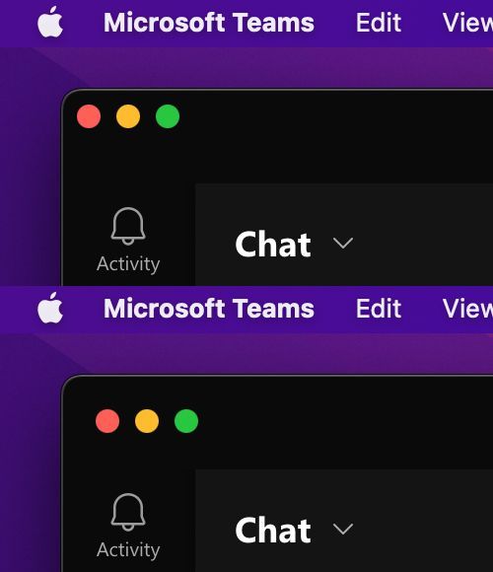Screen dimensions: 493x572
Task: Minimize upper Teams window using yellow button
Action: coord(128,116)
